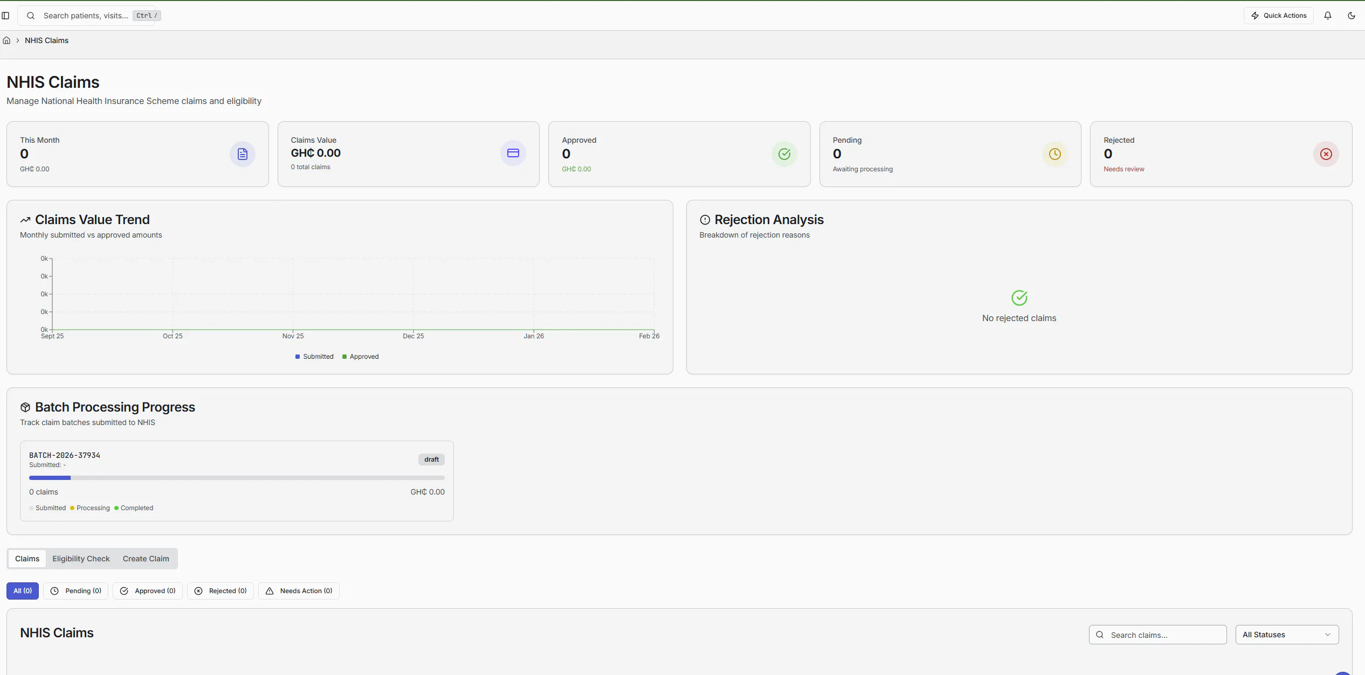1365x675 pixels.
Task: Click the Claims Value Trend arrow icon
Action: point(25,220)
